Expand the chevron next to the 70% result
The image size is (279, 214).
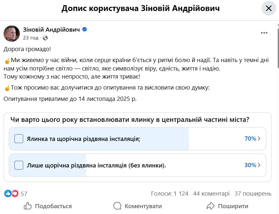coord(259,138)
